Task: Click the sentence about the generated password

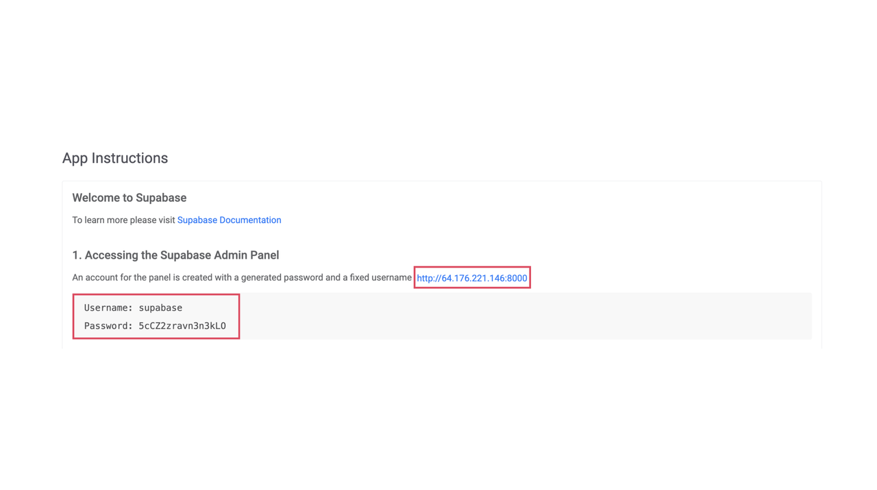Action: click(242, 278)
